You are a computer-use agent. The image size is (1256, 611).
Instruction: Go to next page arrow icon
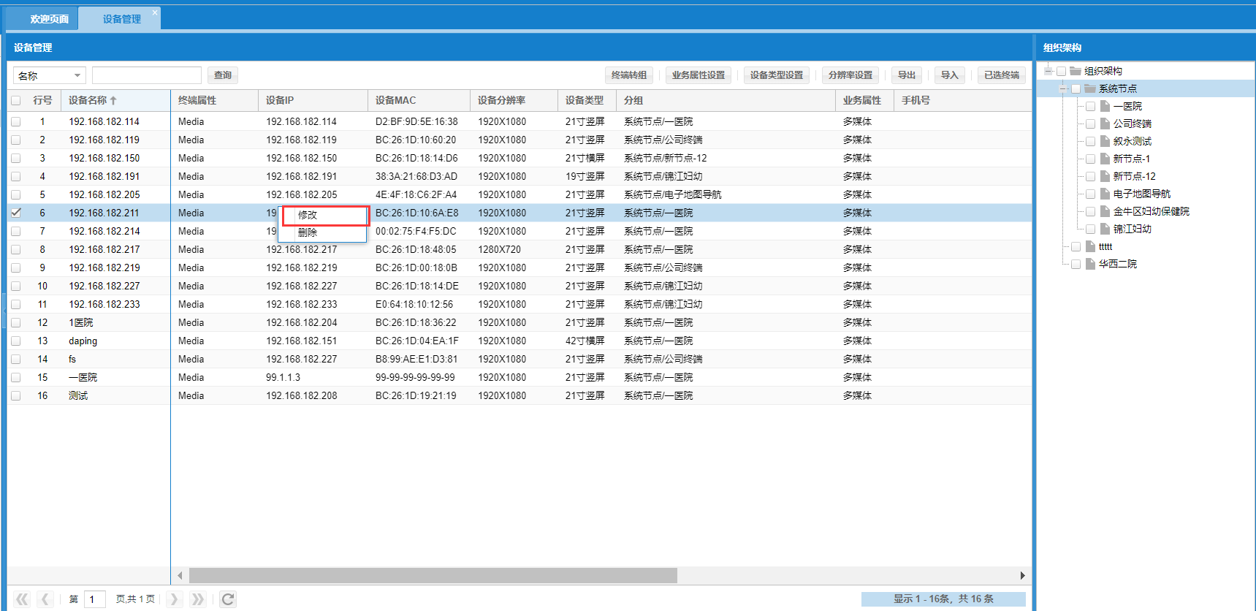(174, 599)
